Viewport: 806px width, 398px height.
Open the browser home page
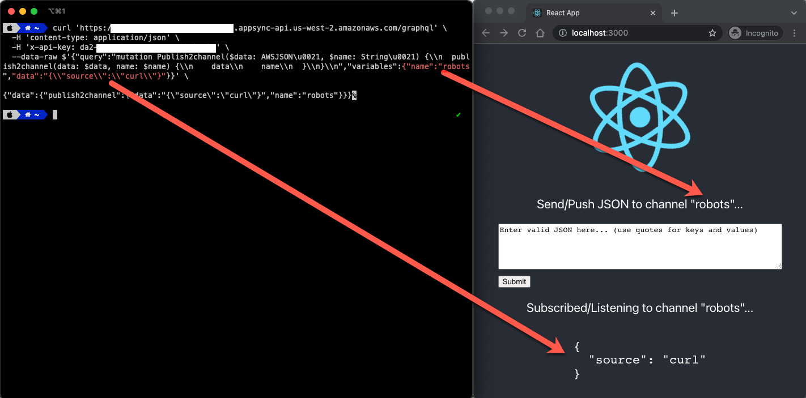(x=540, y=33)
